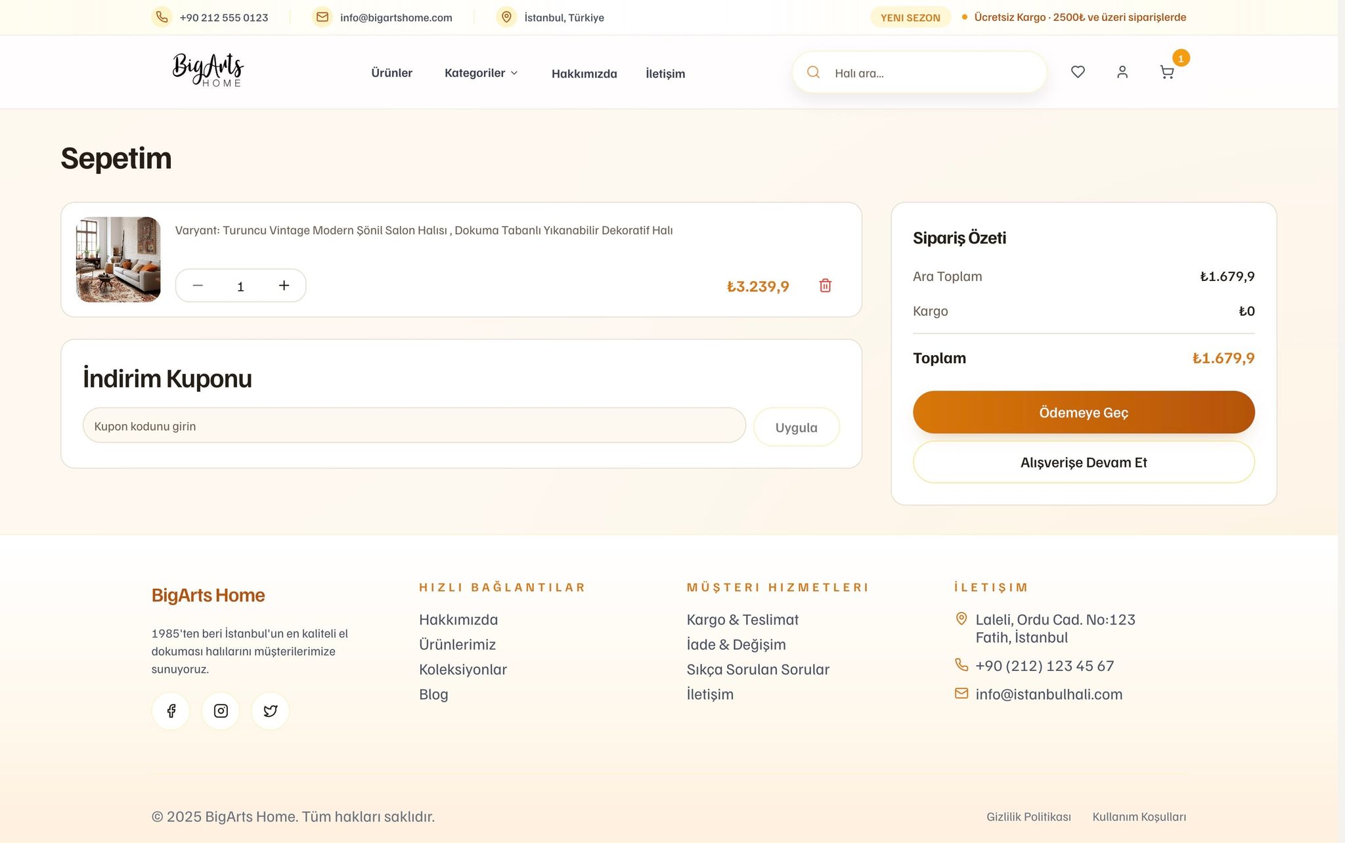Image resolution: width=1345 pixels, height=843 pixels.
Task: Click Alışverişe Devam Et button
Action: coord(1083,462)
